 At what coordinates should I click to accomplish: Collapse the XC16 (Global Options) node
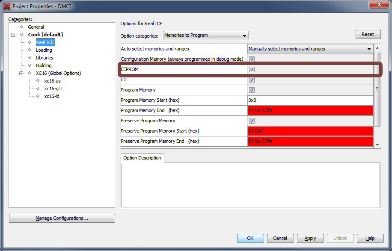(x=21, y=73)
